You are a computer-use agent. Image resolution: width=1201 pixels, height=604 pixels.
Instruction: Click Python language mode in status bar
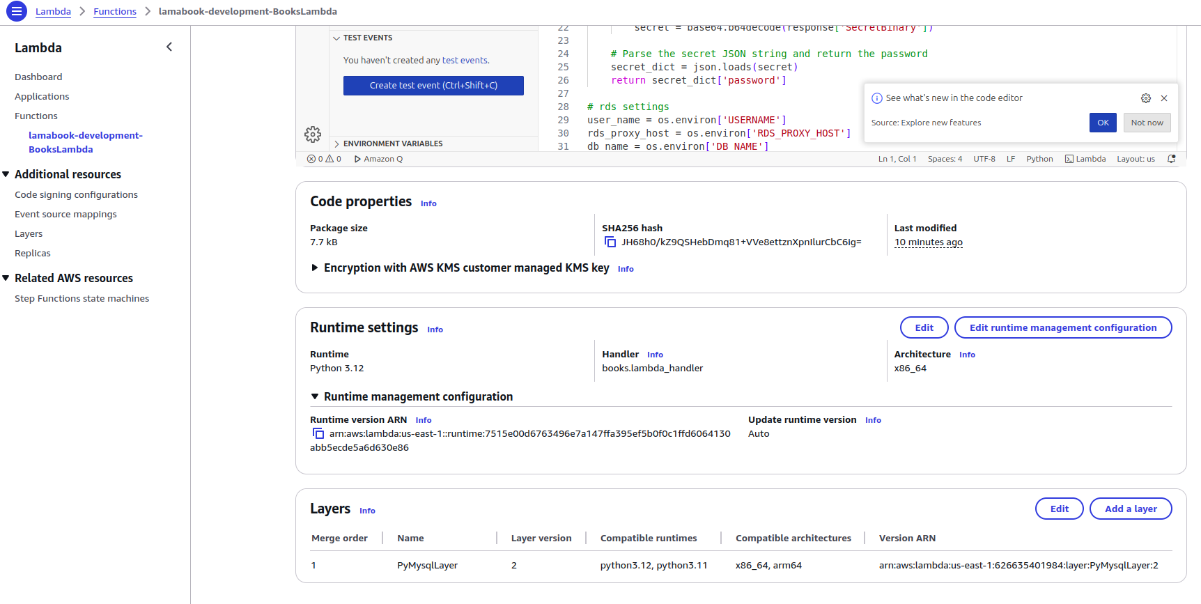coord(1039,159)
